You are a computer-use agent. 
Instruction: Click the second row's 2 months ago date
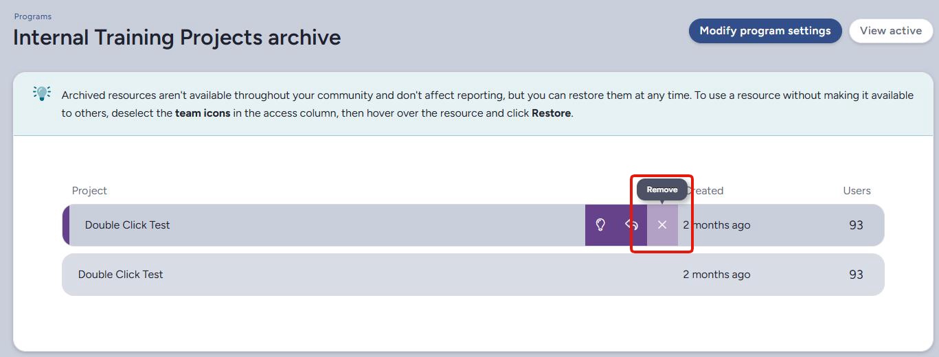(x=716, y=275)
